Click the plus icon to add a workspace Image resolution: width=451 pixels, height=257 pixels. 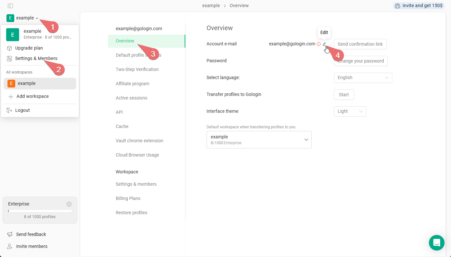coord(11,96)
